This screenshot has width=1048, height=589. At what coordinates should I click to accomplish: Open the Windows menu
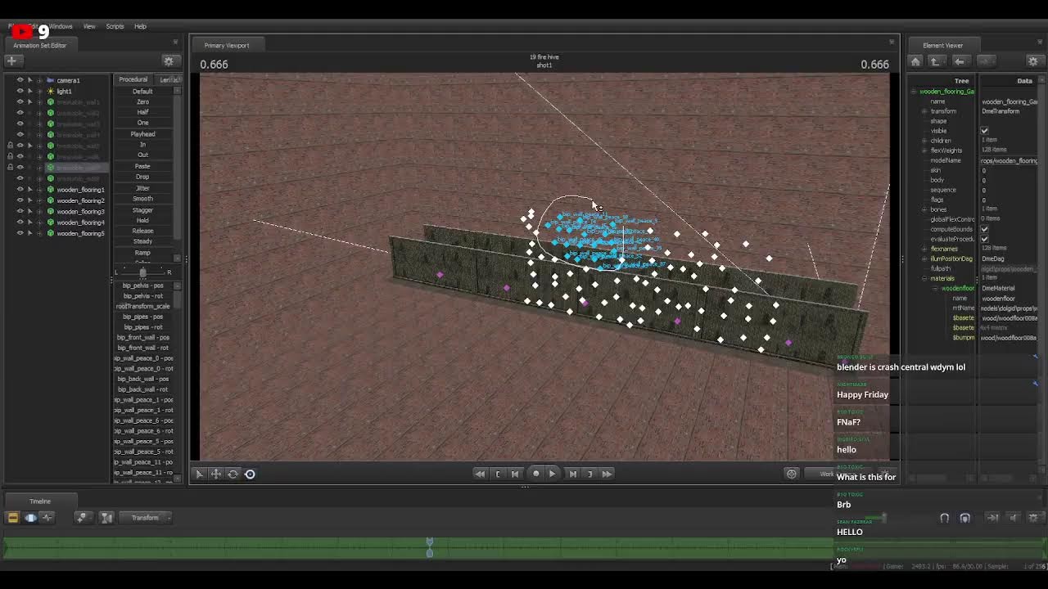[x=61, y=26]
